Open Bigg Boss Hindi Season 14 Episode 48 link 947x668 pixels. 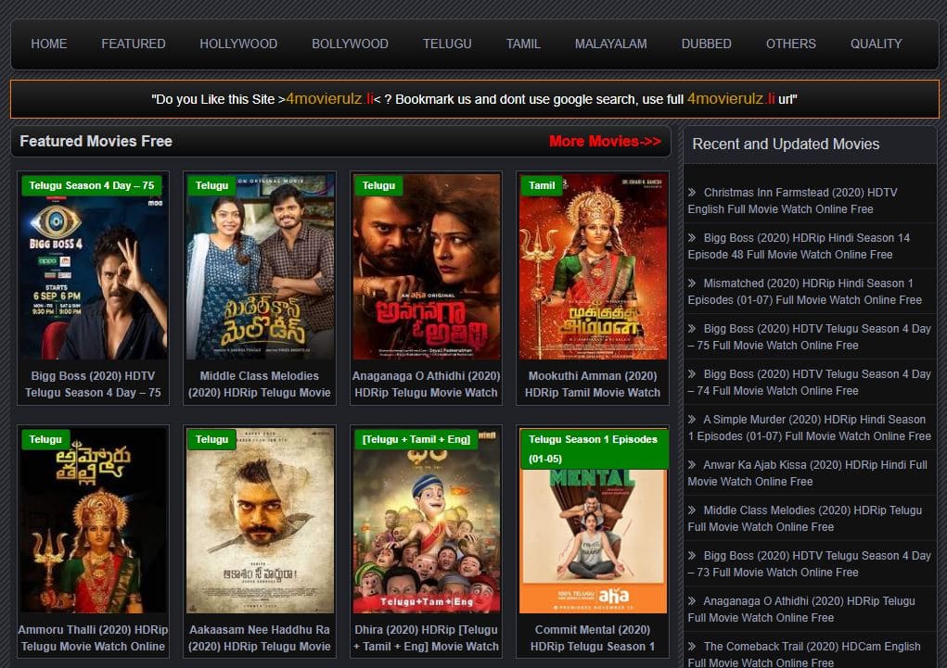(x=799, y=246)
